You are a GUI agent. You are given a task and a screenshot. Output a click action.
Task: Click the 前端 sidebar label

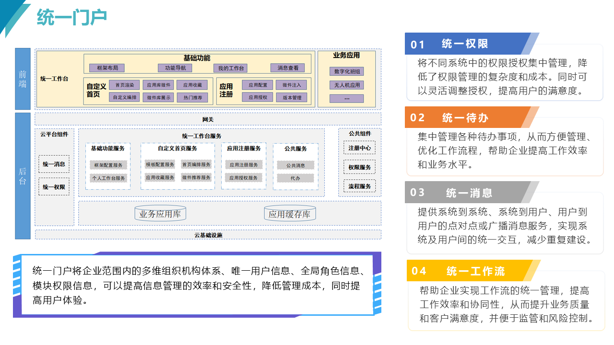[x=23, y=79]
